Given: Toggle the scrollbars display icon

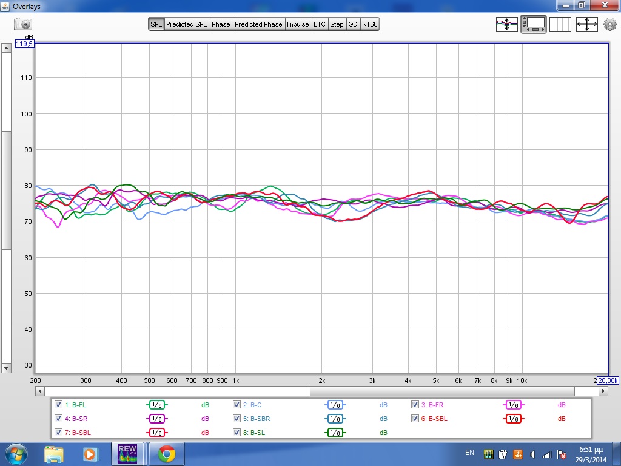Looking at the screenshot, I should click(534, 24).
